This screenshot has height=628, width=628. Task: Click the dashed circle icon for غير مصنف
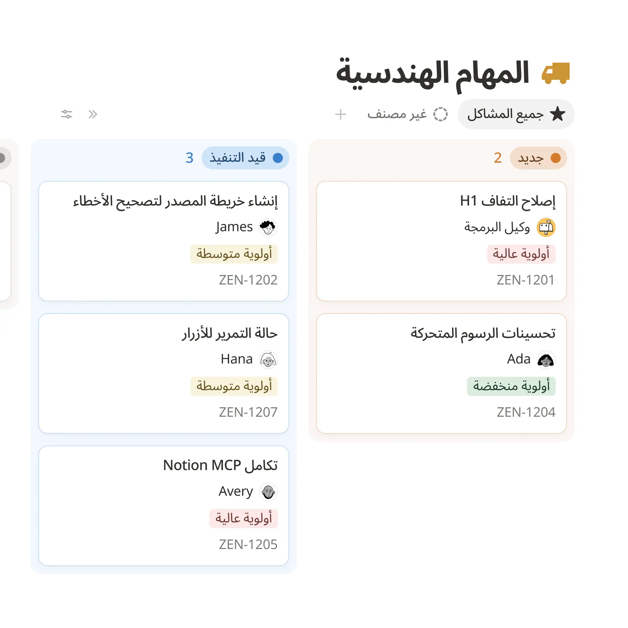[x=441, y=114]
